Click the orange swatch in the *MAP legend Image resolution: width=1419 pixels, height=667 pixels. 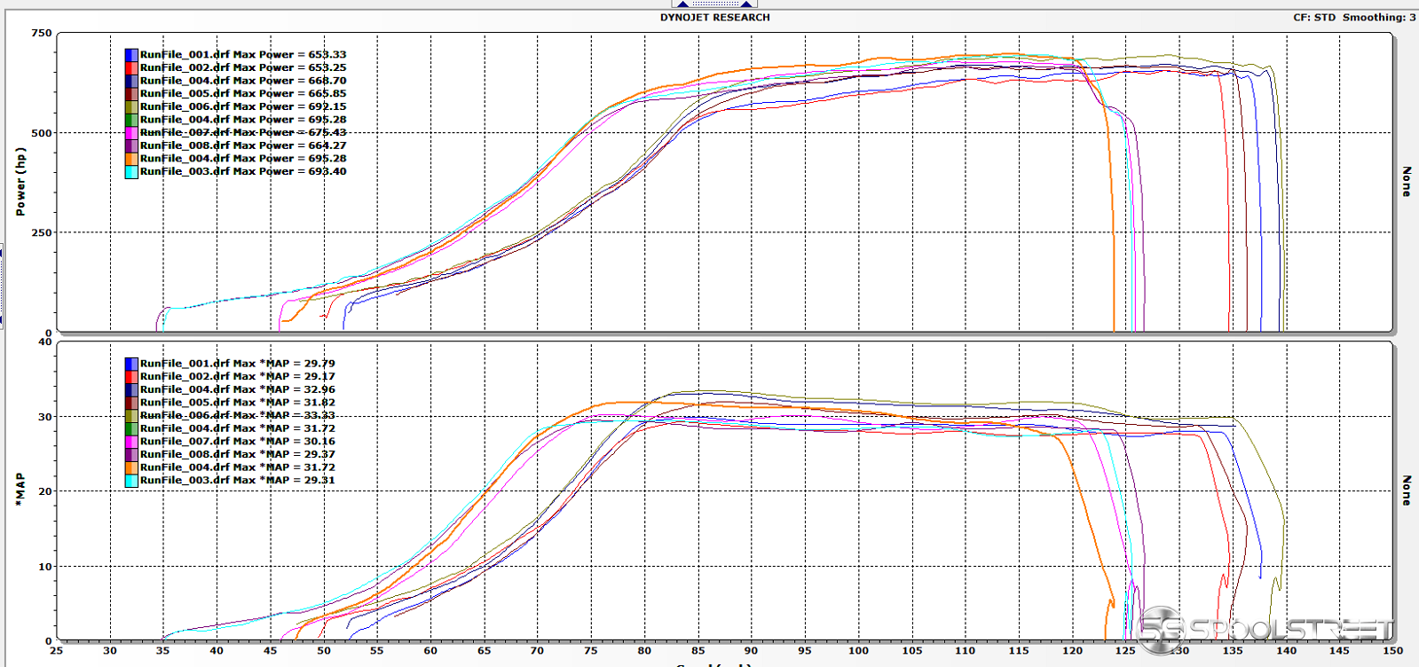pyautogui.click(x=131, y=467)
